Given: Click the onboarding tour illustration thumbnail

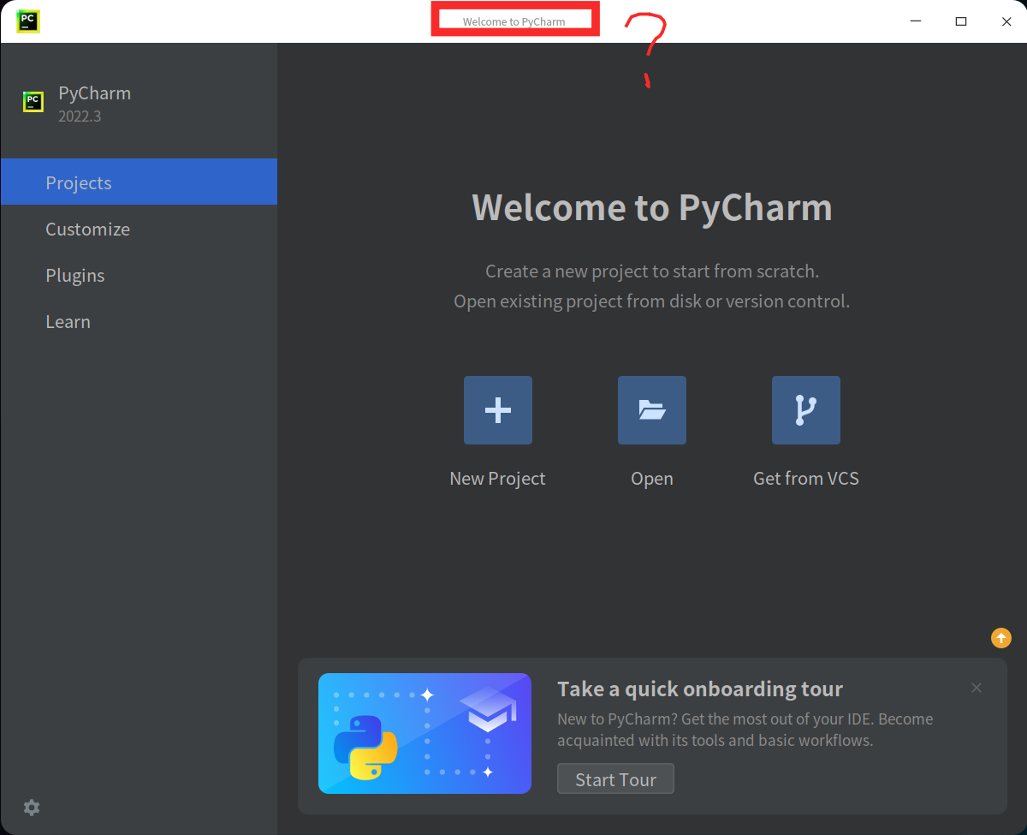Looking at the screenshot, I should 424,733.
